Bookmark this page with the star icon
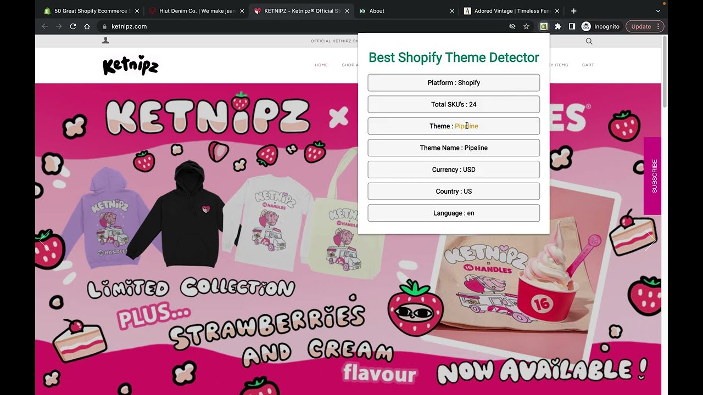The image size is (703, 395). point(526,26)
